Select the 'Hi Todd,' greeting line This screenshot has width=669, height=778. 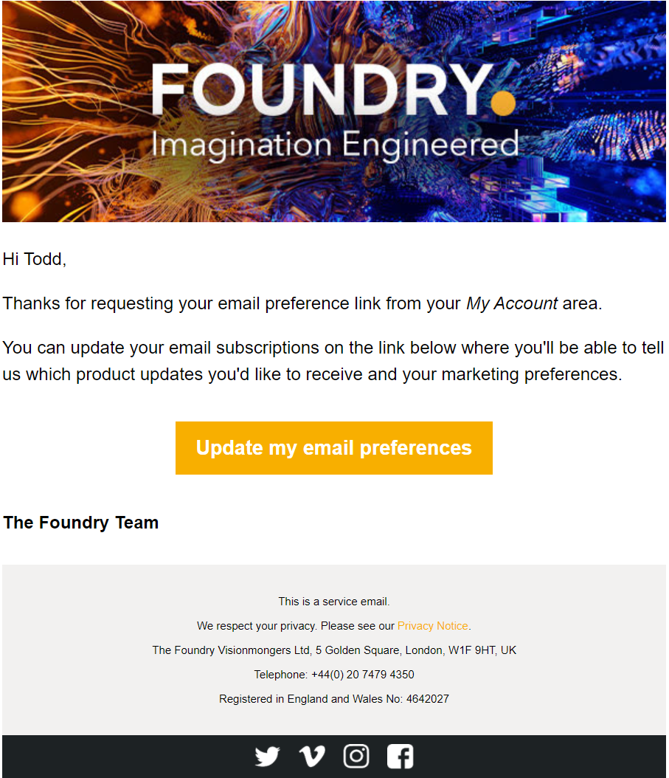(x=34, y=259)
